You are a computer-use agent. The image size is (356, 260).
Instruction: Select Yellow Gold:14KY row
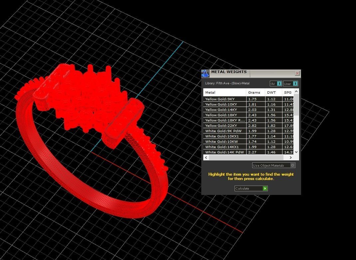pos(249,110)
